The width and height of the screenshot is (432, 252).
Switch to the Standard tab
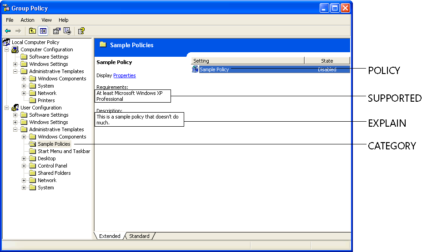coord(139,236)
